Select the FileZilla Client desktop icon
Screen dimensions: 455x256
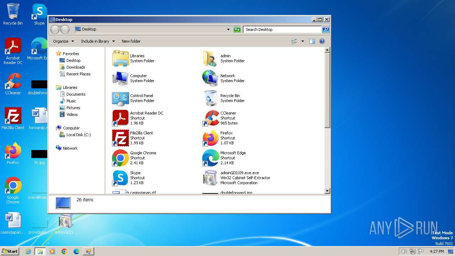(x=13, y=118)
